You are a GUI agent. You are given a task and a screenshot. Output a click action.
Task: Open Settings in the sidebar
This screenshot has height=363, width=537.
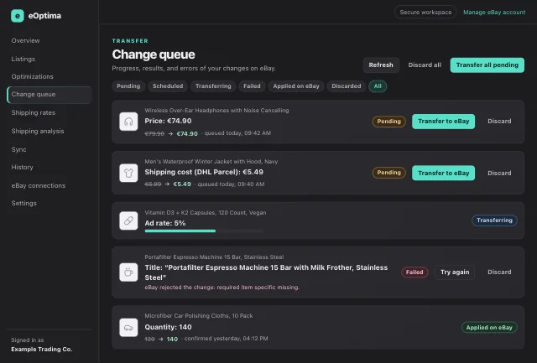[x=24, y=203]
